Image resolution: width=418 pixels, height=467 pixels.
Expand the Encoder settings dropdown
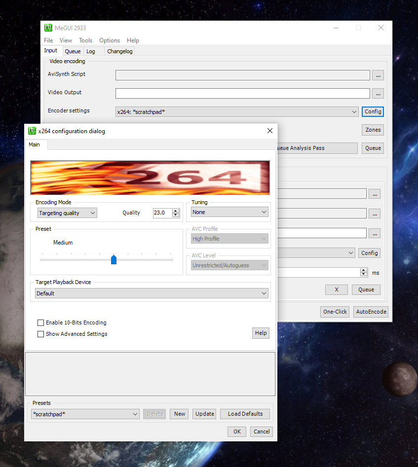click(x=354, y=111)
